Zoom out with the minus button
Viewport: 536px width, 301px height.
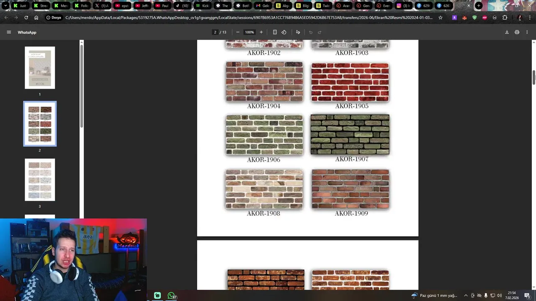pos(238,32)
